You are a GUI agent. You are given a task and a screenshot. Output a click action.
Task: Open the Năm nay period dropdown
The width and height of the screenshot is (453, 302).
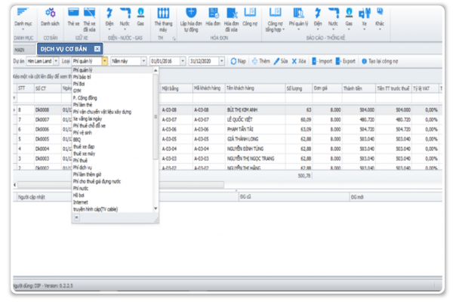143,60
